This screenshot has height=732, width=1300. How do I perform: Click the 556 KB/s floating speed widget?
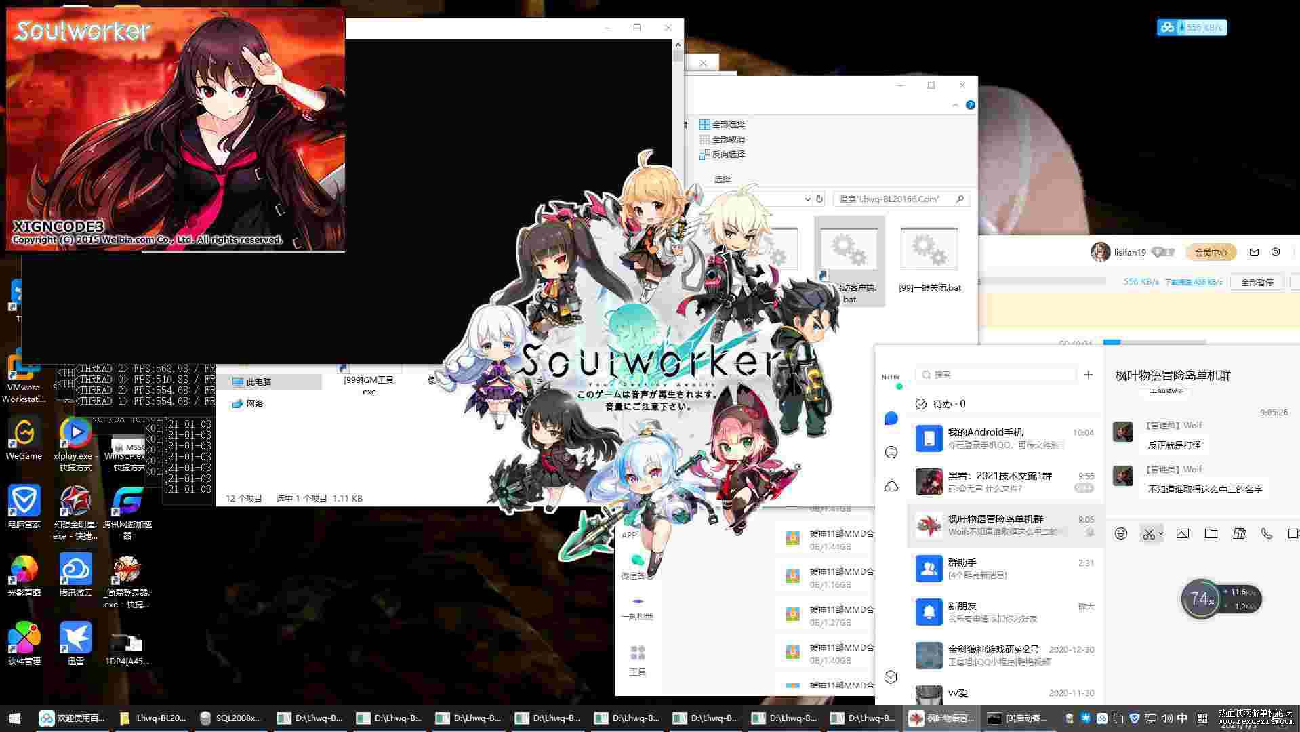pos(1192,27)
